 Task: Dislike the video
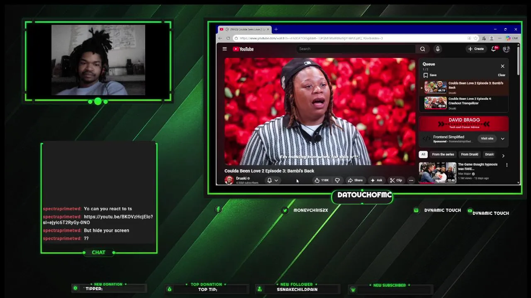[337, 180]
